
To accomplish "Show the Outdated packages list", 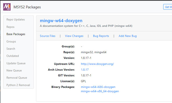I will pyautogui.click(x=13, y=56).
